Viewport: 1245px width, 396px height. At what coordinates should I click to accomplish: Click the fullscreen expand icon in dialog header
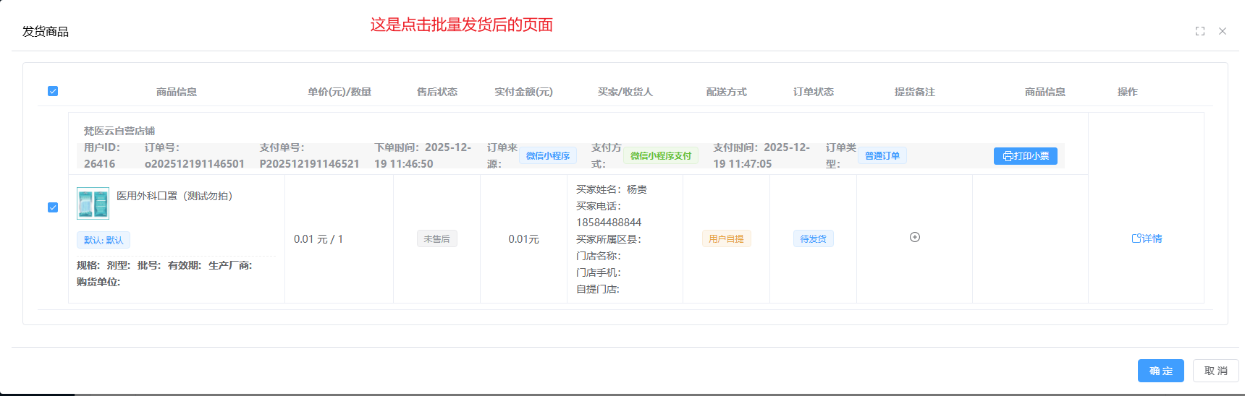pos(1200,31)
